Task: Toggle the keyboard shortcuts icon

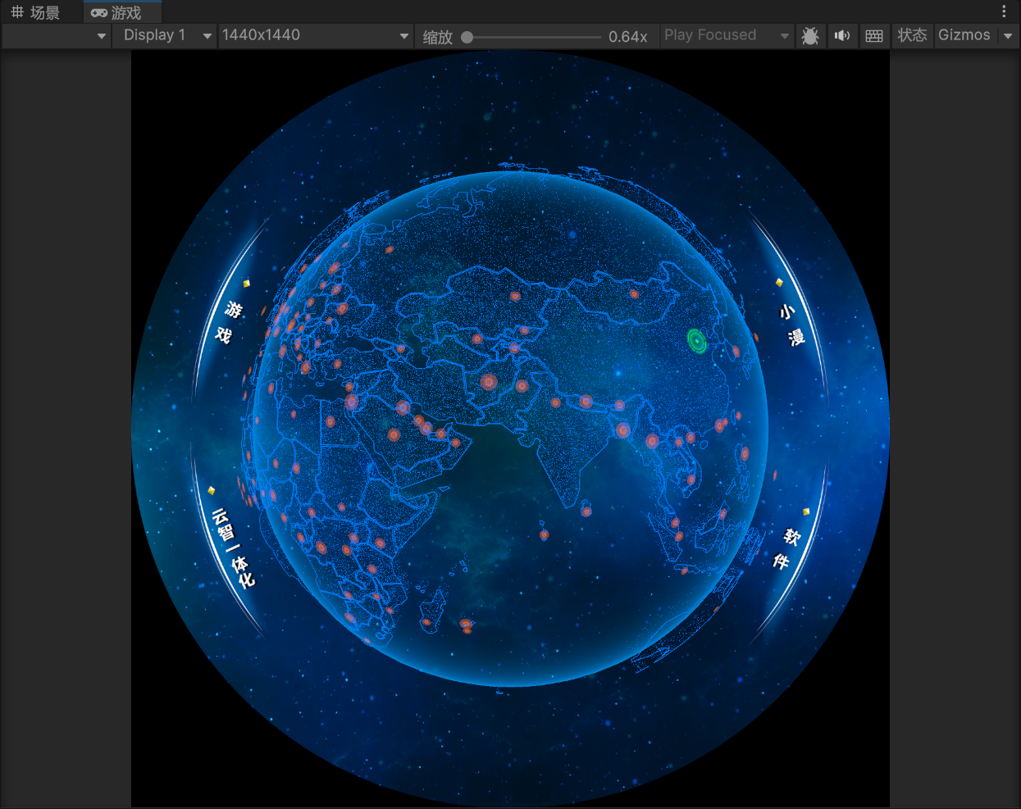Action: coord(874,36)
